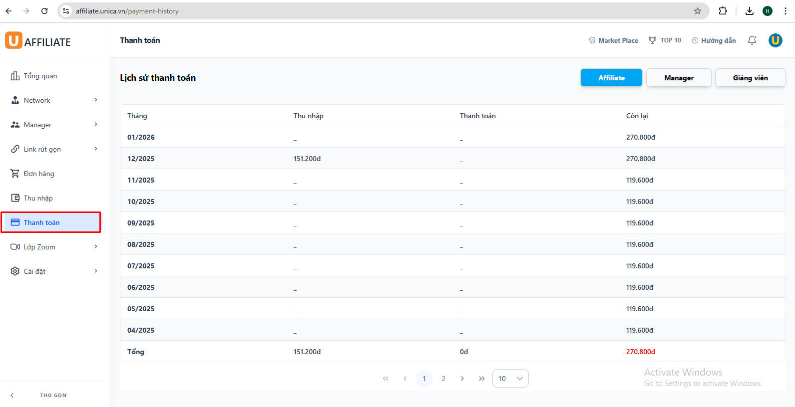Expand the Network sidebar menu
This screenshot has height=407, width=795.
[54, 100]
